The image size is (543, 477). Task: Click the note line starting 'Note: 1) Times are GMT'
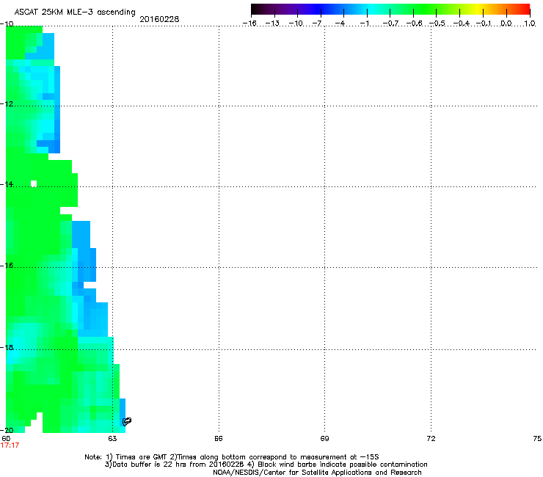[x=232, y=457]
